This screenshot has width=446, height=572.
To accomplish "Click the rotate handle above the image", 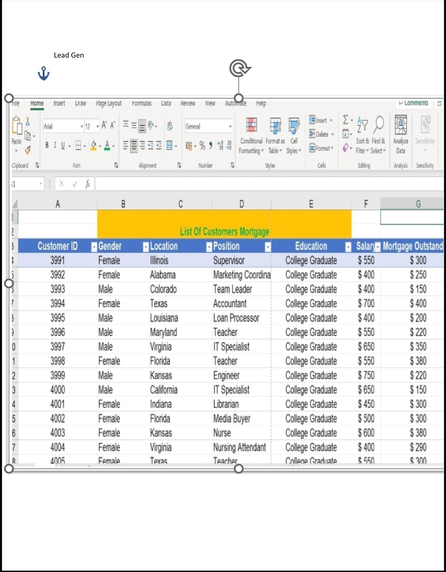I will click(x=239, y=68).
